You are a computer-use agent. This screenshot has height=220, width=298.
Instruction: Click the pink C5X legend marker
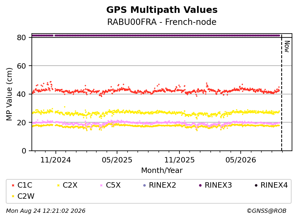click(101, 186)
